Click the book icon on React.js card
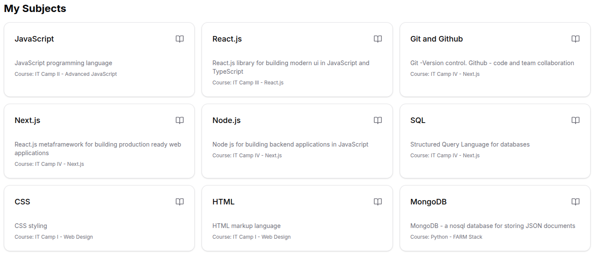 pyautogui.click(x=377, y=39)
